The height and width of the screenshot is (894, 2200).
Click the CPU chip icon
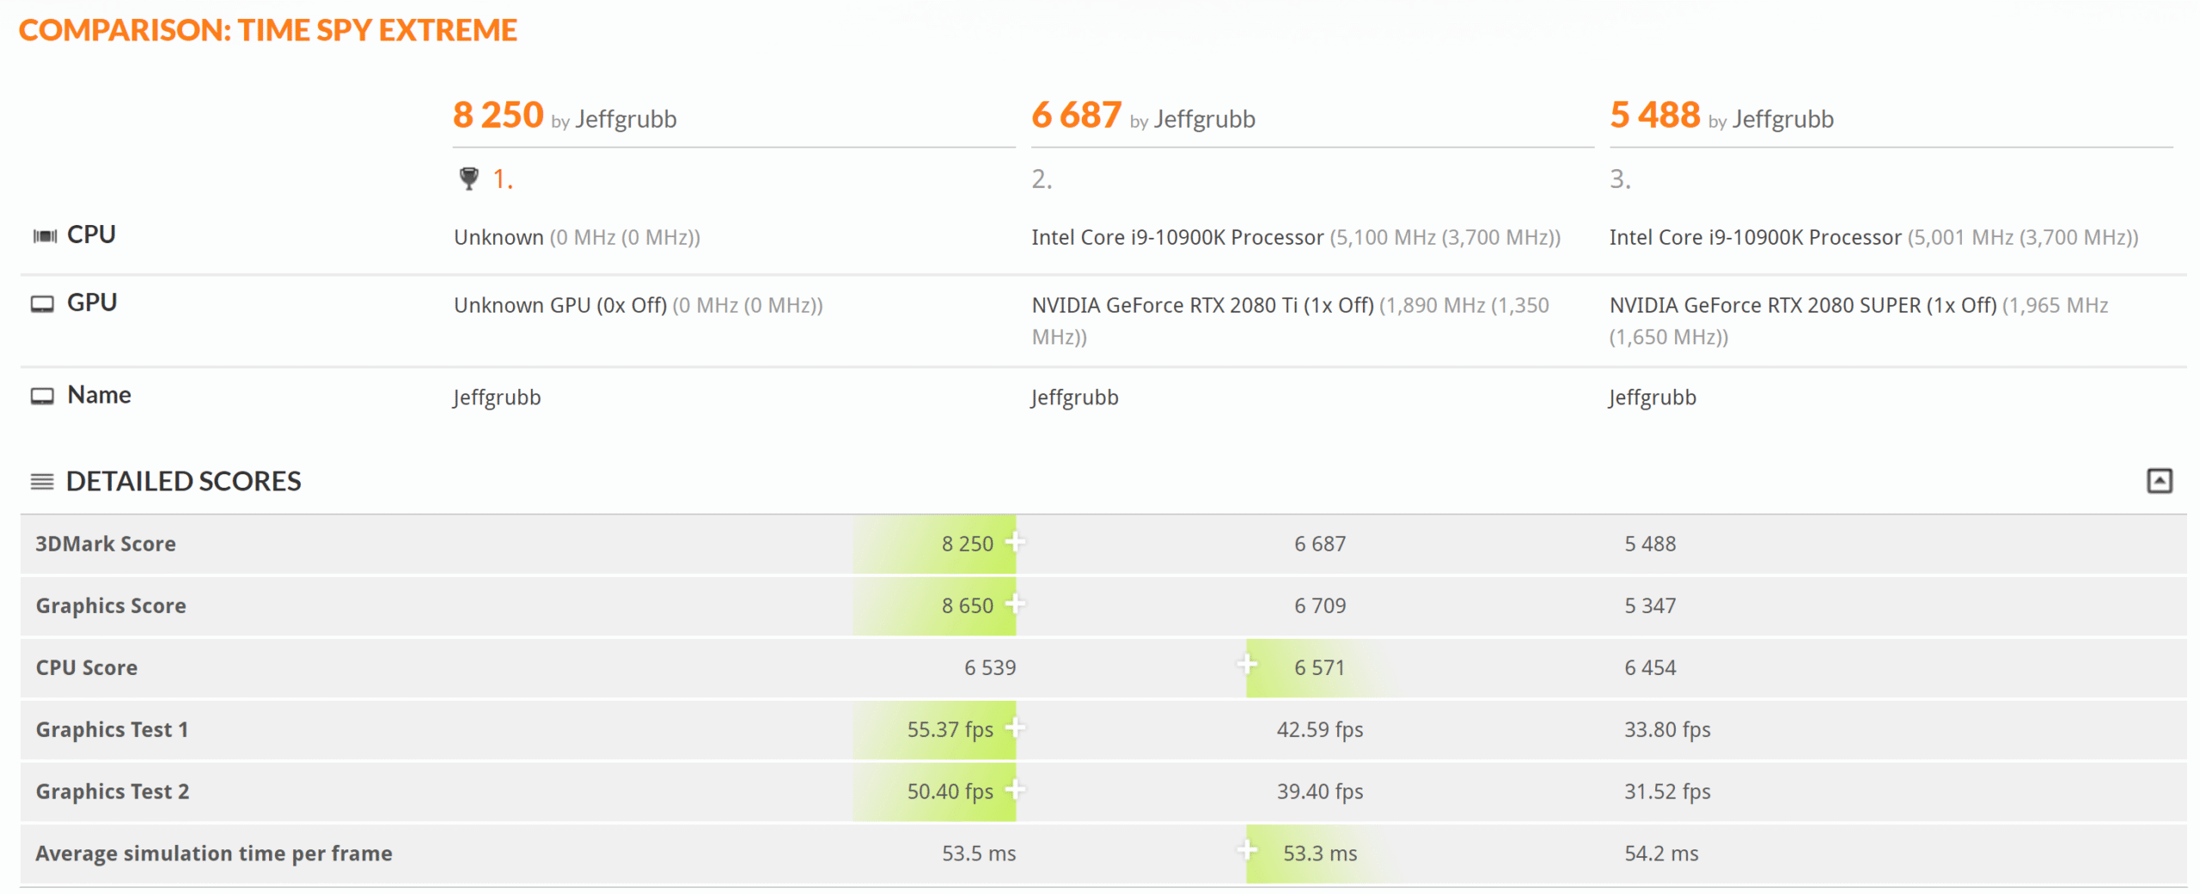[x=44, y=235]
